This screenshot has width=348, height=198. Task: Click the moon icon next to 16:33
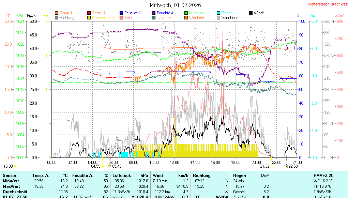tap(15, 166)
